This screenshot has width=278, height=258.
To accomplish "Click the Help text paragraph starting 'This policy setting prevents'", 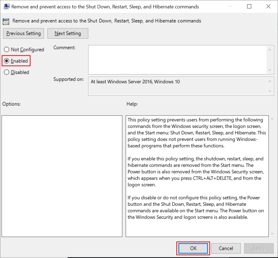I will point(197,133).
